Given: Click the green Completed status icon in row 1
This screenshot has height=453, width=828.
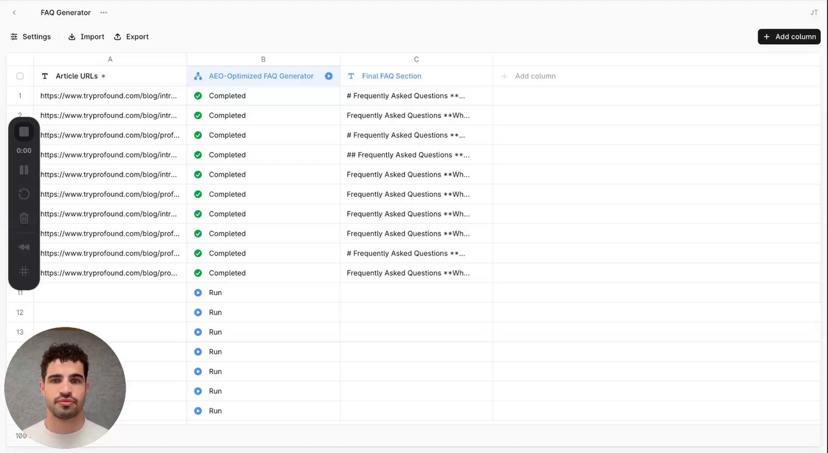Looking at the screenshot, I should pyautogui.click(x=198, y=96).
